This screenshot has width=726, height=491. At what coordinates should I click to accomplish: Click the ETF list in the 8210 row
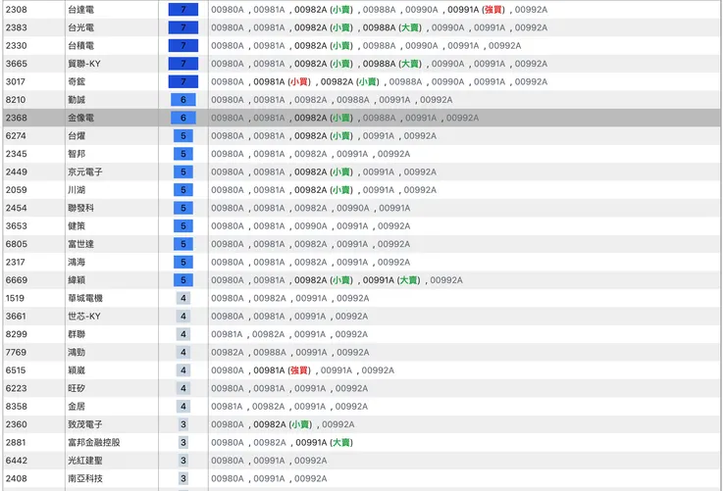[x=332, y=100]
